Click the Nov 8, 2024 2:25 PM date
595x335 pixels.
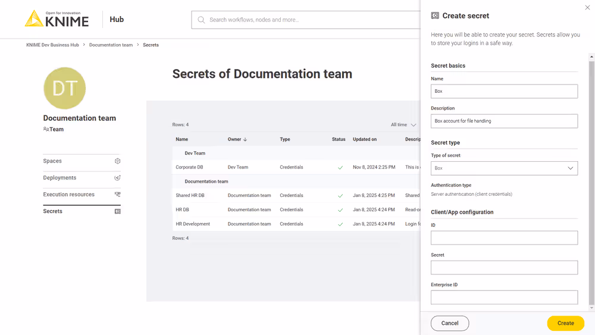tap(374, 167)
